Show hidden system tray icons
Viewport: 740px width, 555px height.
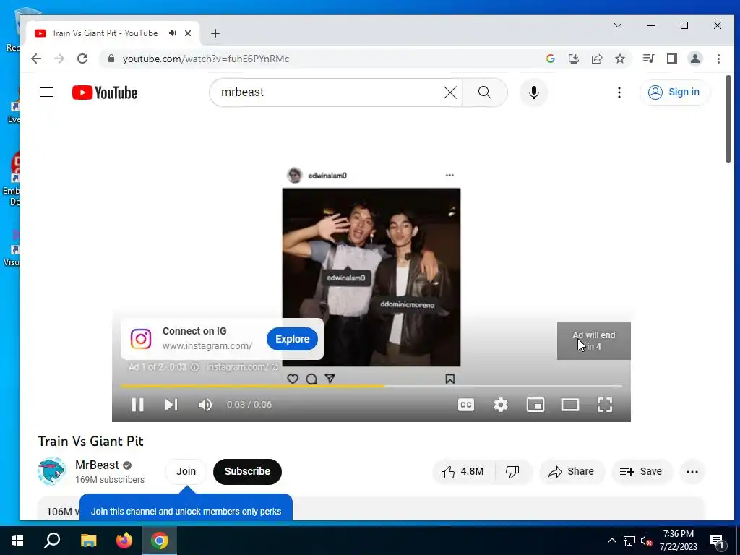[611, 541]
